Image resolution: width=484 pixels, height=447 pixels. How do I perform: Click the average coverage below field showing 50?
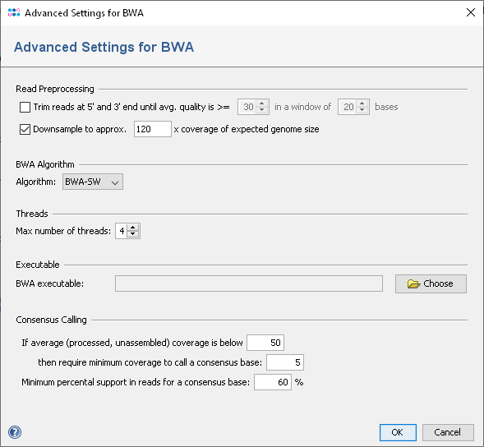point(265,343)
